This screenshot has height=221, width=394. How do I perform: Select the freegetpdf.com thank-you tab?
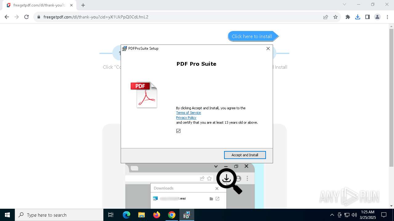(39, 5)
